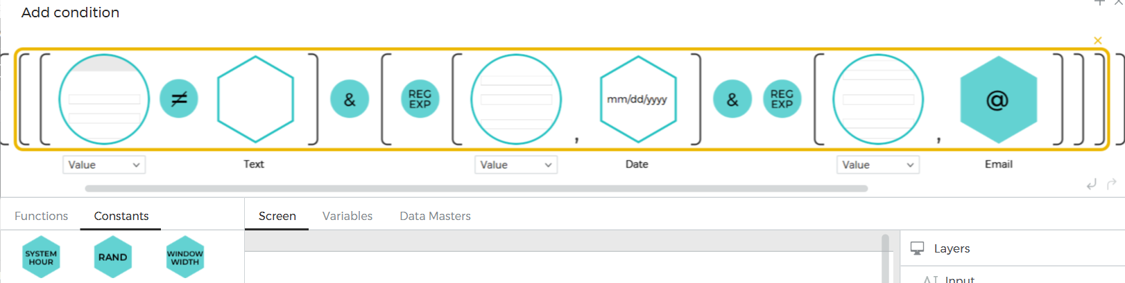Click the not-equal operator icon
The image size is (1125, 283).
click(x=179, y=99)
